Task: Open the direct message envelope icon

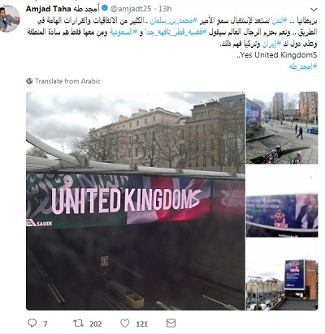Action: coord(171,323)
